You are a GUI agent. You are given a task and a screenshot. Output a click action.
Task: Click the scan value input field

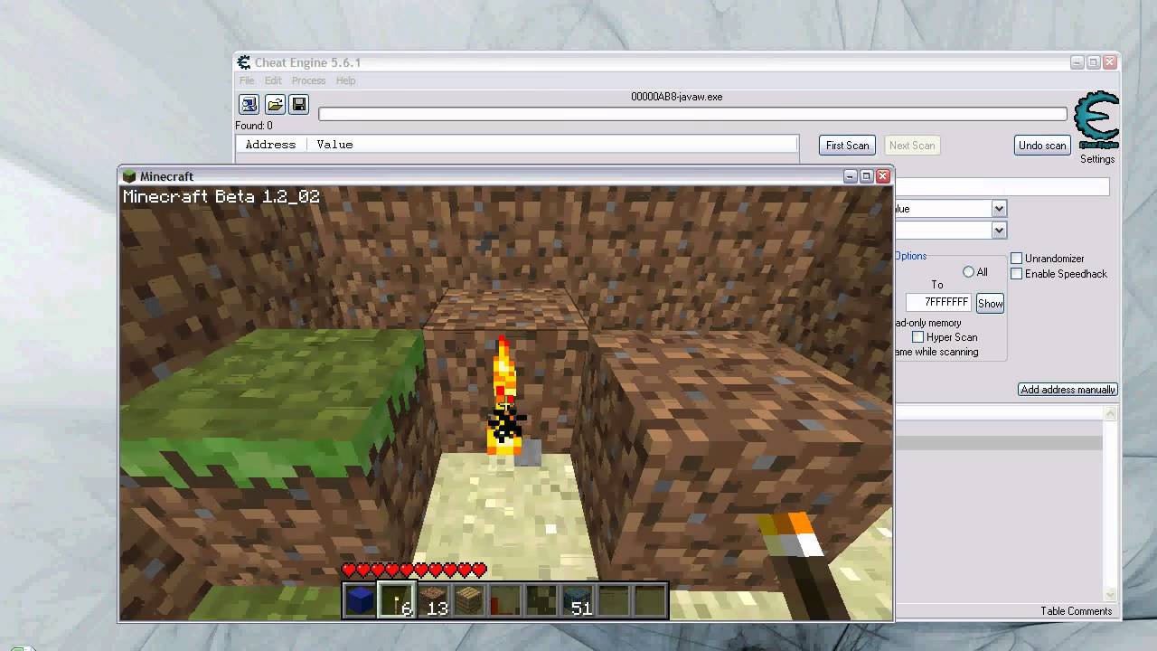click(x=1002, y=186)
